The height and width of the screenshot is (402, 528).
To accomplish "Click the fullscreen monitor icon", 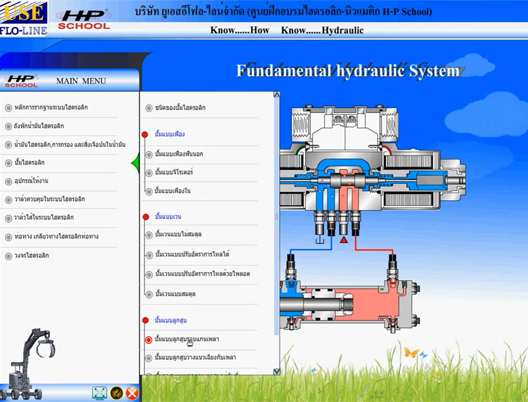I will pos(100,392).
